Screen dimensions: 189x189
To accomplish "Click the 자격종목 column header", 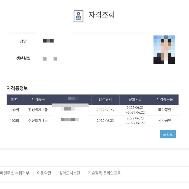I will click(38, 99).
